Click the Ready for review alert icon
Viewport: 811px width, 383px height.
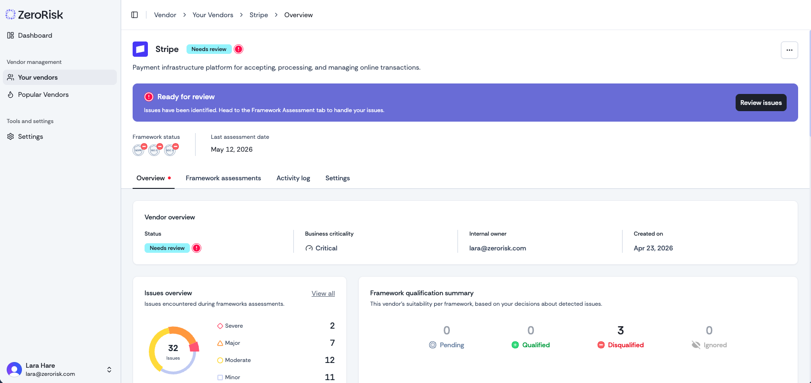pyautogui.click(x=149, y=97)
